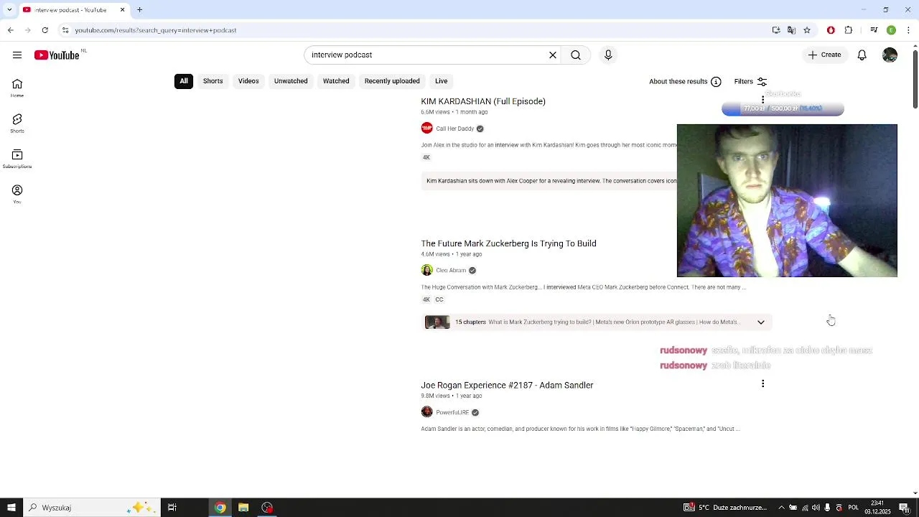Translate this page via the address bar icon
Screen dimensions: 919x517
click(x=791, y=30)
